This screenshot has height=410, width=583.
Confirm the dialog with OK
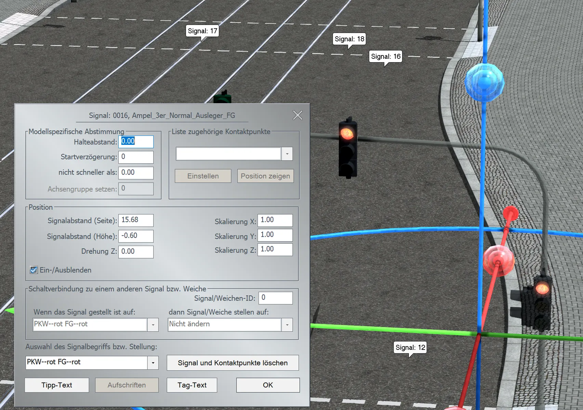click(268, 385)
